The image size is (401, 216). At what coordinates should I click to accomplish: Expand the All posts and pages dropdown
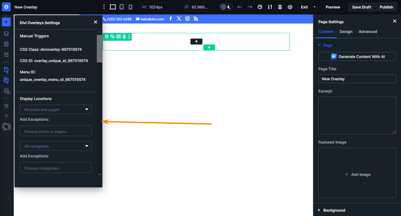56,109
